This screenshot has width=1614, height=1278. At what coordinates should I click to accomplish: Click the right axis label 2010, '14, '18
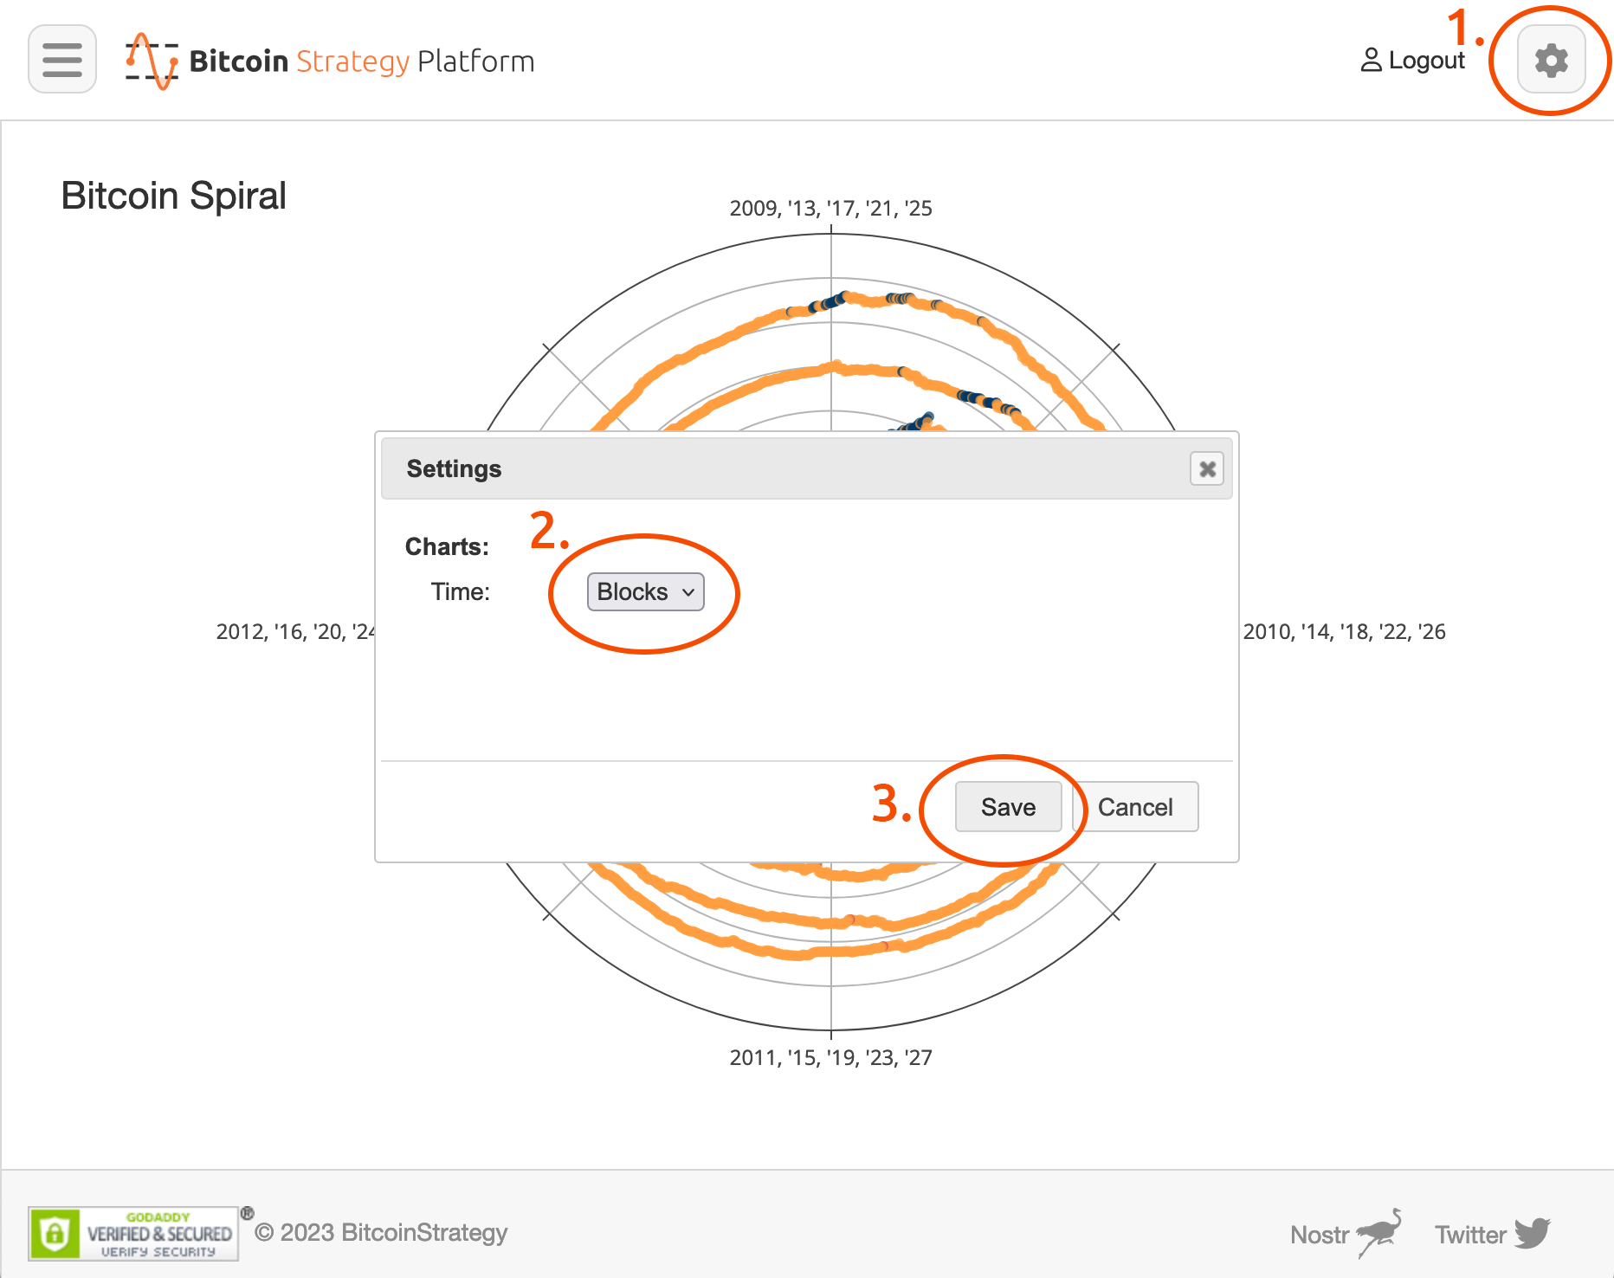pos(1345,632)
